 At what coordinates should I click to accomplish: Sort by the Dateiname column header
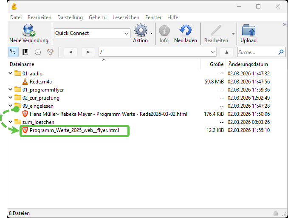tap(22, 64)
